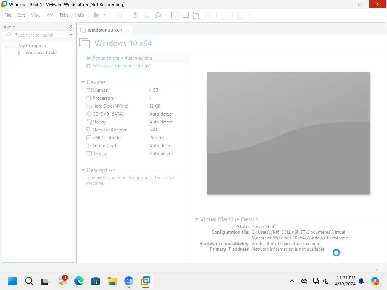This screenshot has height=290, width=387.
Task: Open Snapshot Manager toolbar icon
Action: (x=158, y=15)
